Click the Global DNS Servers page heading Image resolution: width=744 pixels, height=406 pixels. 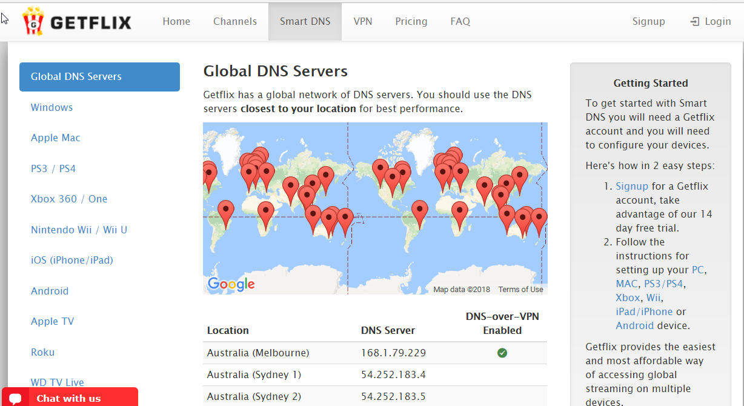(x=275, y=71)
